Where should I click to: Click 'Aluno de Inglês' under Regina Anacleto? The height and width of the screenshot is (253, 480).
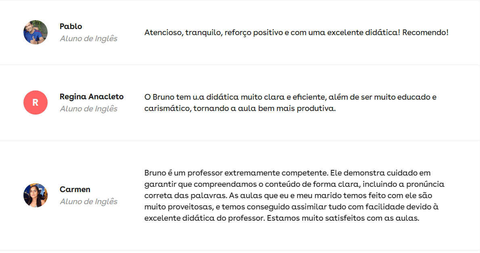[88, 109]
